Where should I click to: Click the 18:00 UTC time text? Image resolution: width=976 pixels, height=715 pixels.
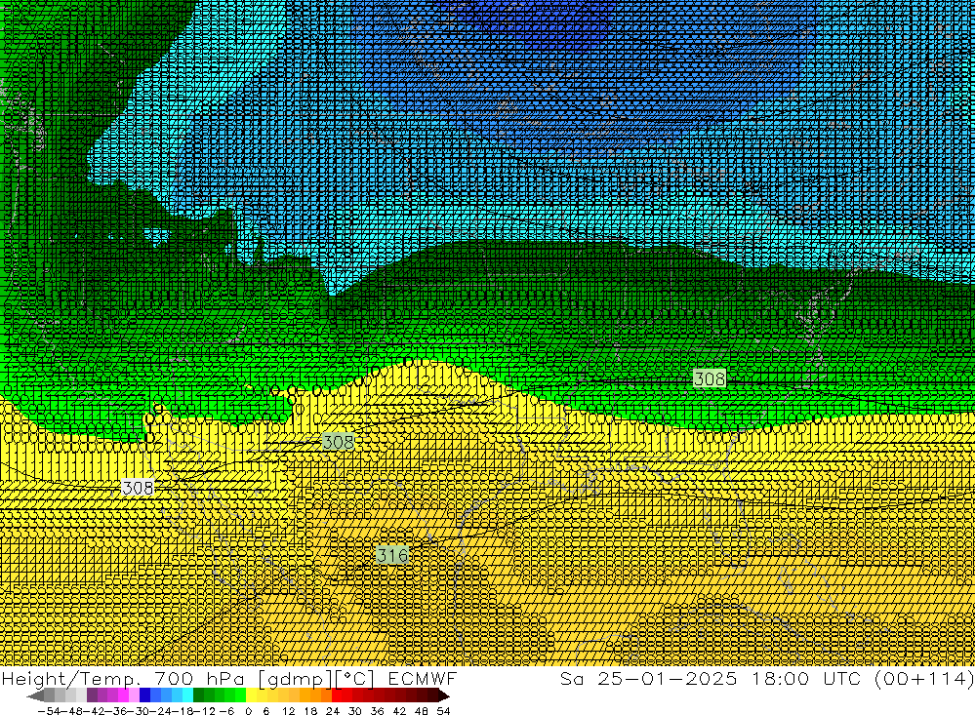806,678
